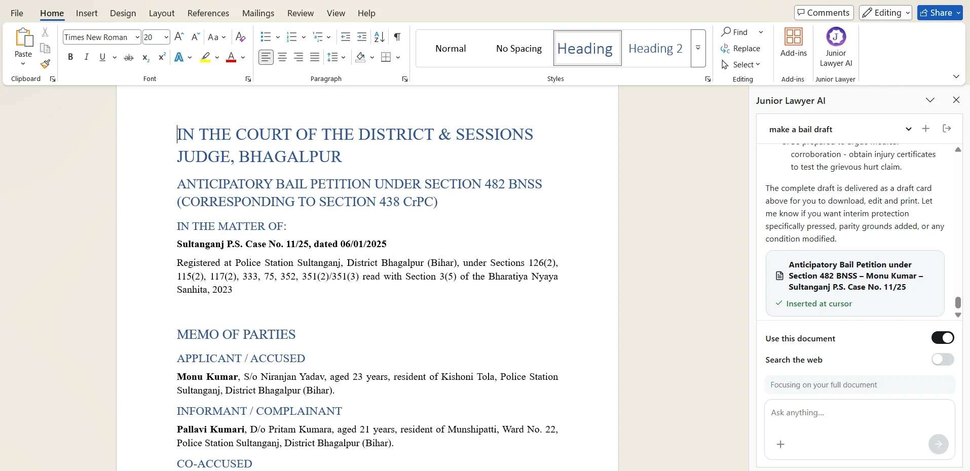The height and width of the screenshot is (471, 970).
Task: Toggle left alignment
Action: coord(266,57)
